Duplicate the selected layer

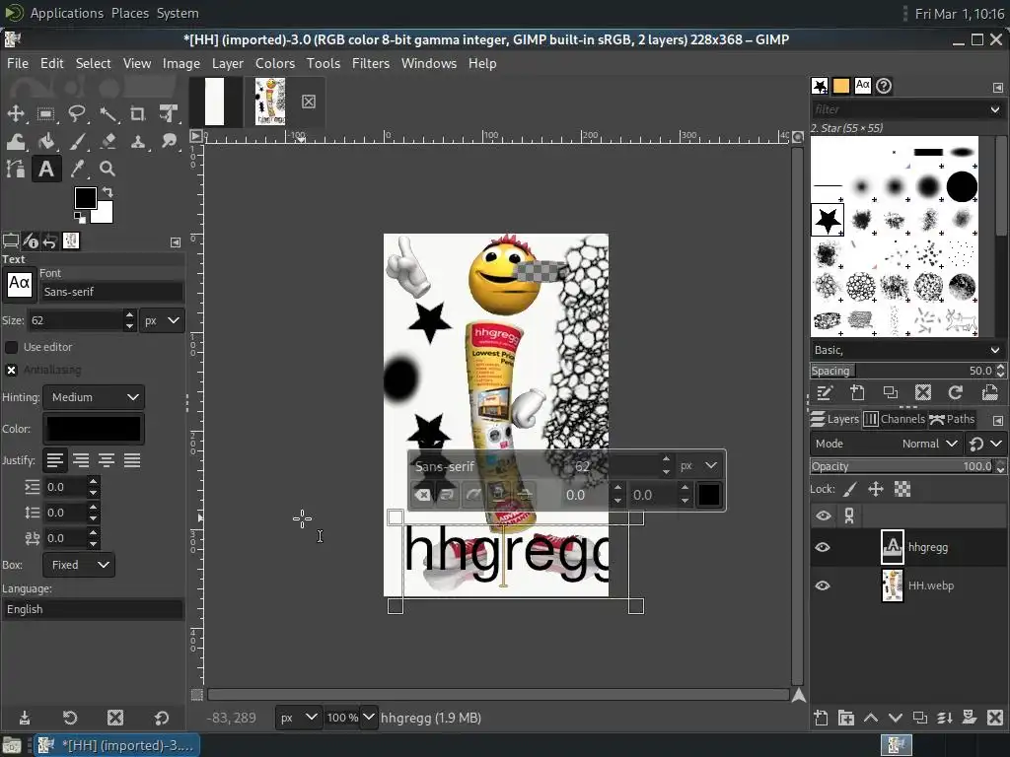[x=920, y=718]
